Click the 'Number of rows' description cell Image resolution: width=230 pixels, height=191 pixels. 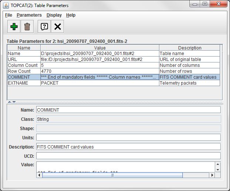[x=190, y=71]
